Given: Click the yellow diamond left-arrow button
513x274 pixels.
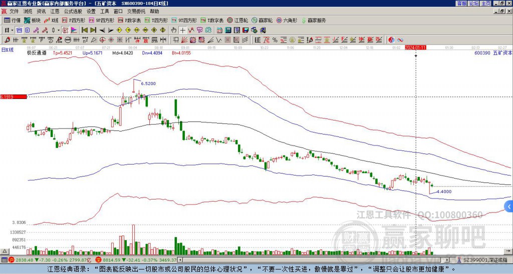Looking at the screenshot, I should click(x=119, y=30).
